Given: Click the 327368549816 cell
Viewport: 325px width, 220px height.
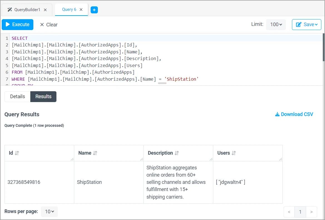Looking at the screenshot, I should tap(39, 182).
